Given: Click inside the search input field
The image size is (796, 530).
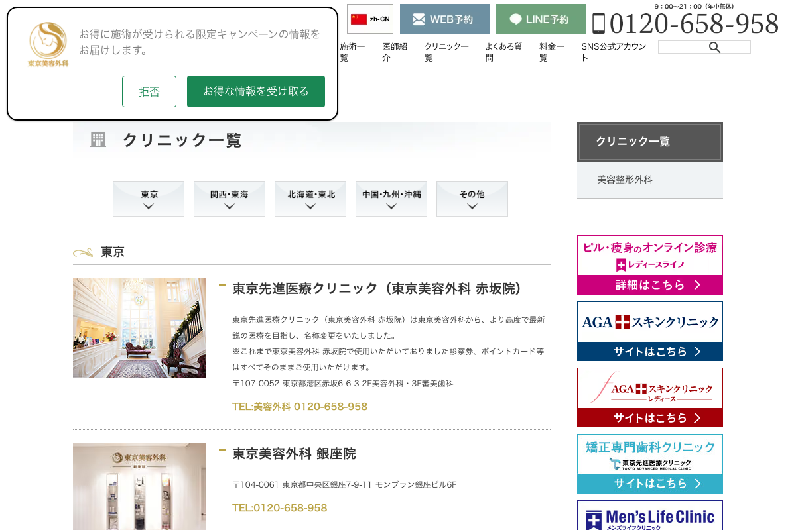Looking at the screenshot, I should 683,47.
